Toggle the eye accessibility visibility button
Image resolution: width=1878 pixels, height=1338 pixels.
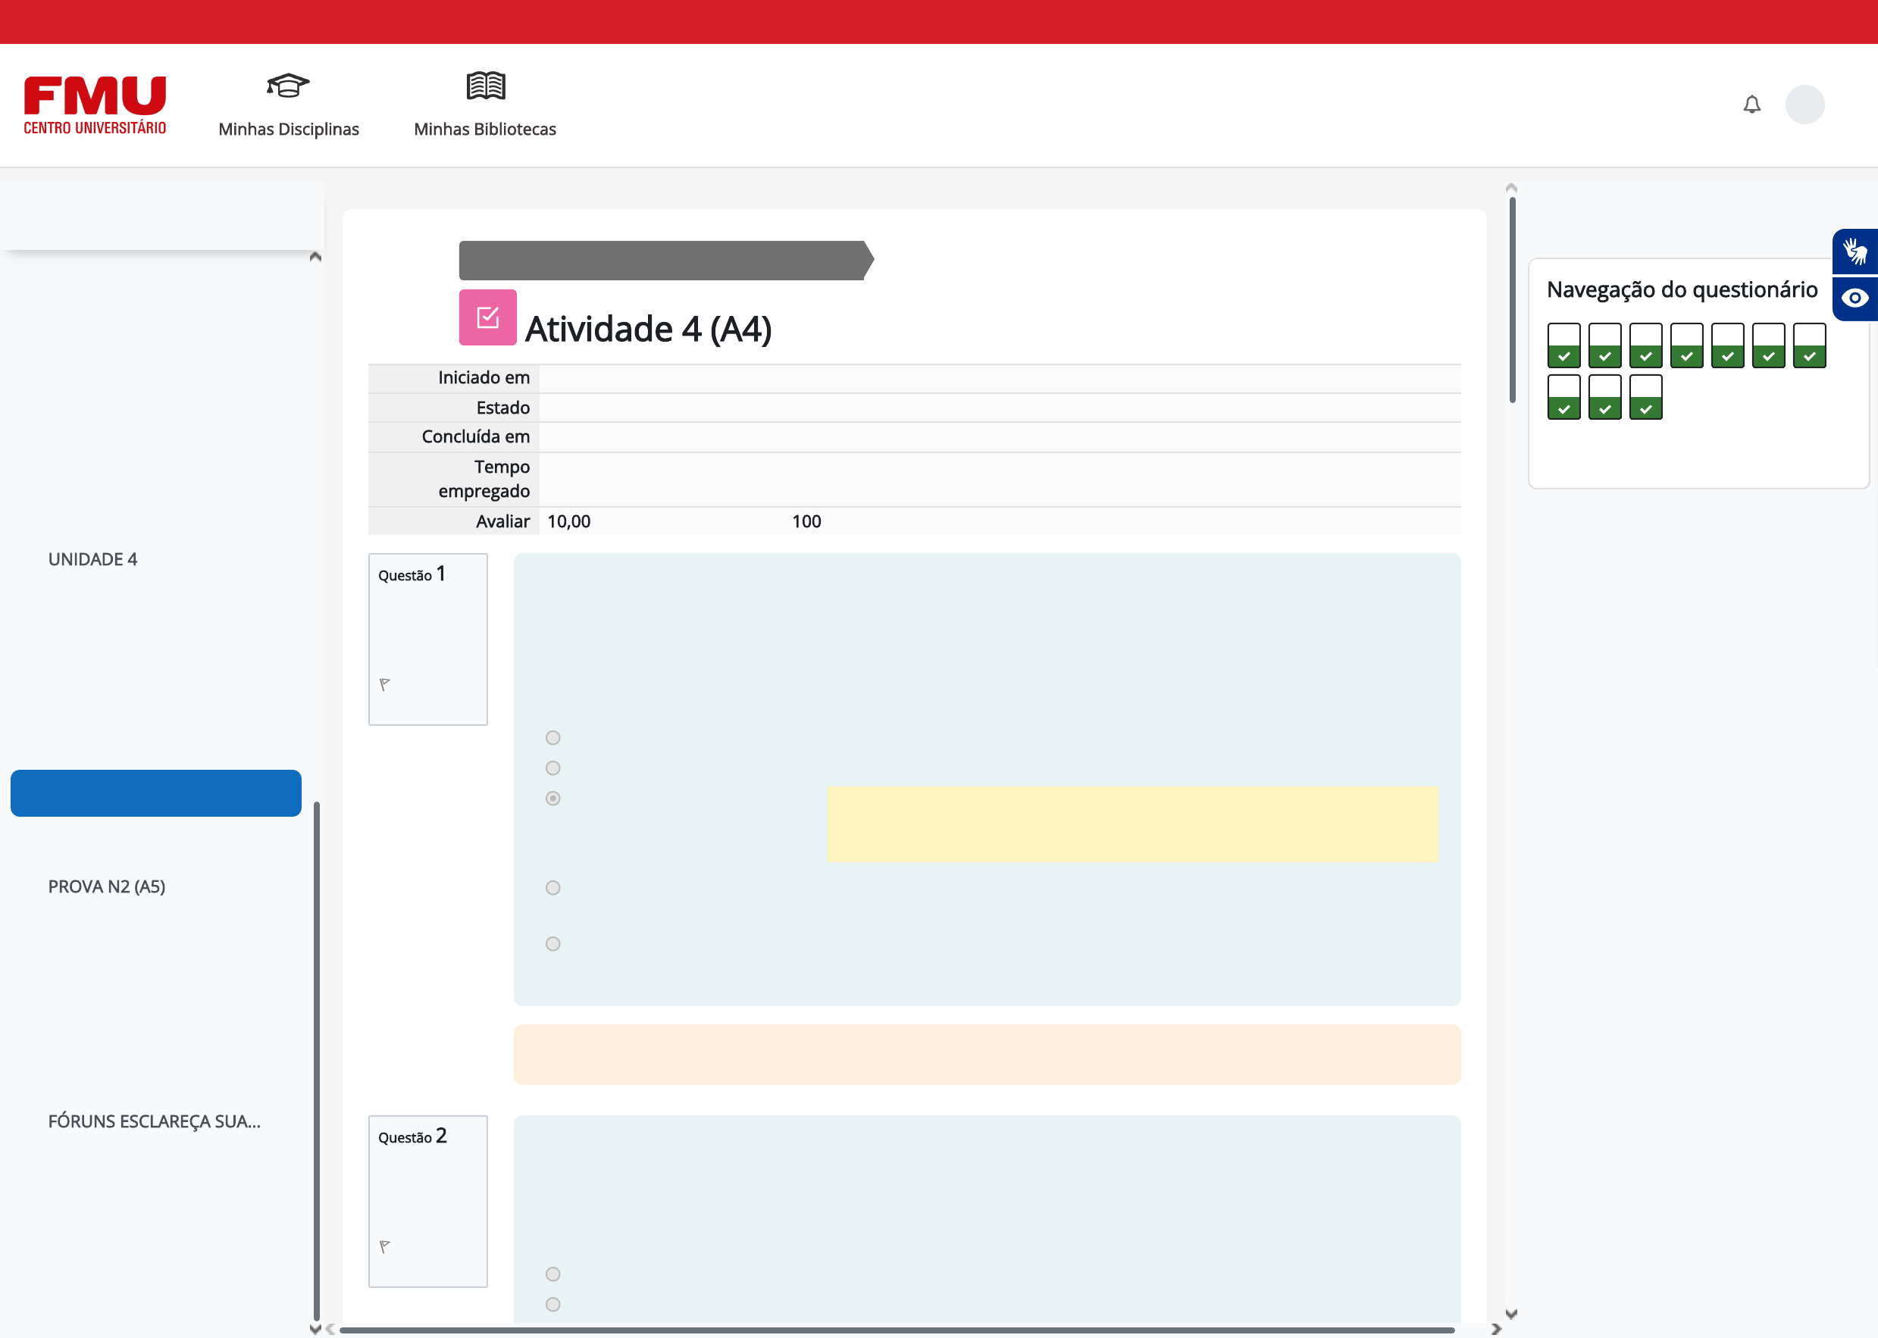point(1854,299)
